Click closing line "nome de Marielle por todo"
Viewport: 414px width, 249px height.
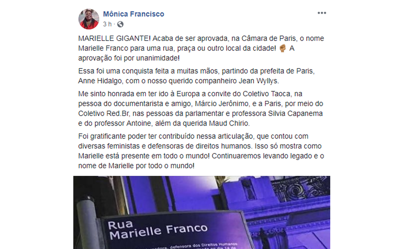tap(136, 166)
